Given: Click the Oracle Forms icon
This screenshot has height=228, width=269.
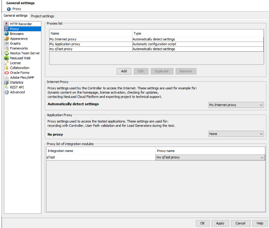Looking at the screenshot, I should coord(6,73).
